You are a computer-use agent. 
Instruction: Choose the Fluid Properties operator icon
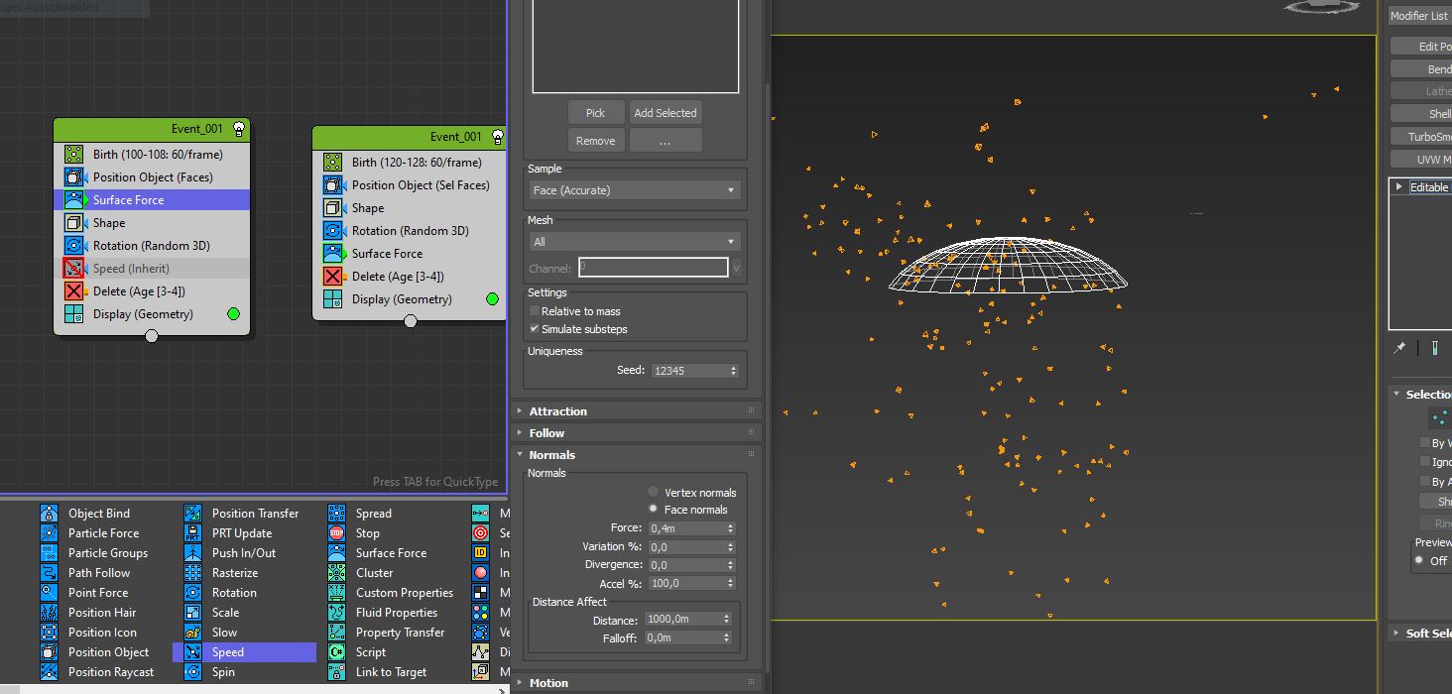[337, 613]
